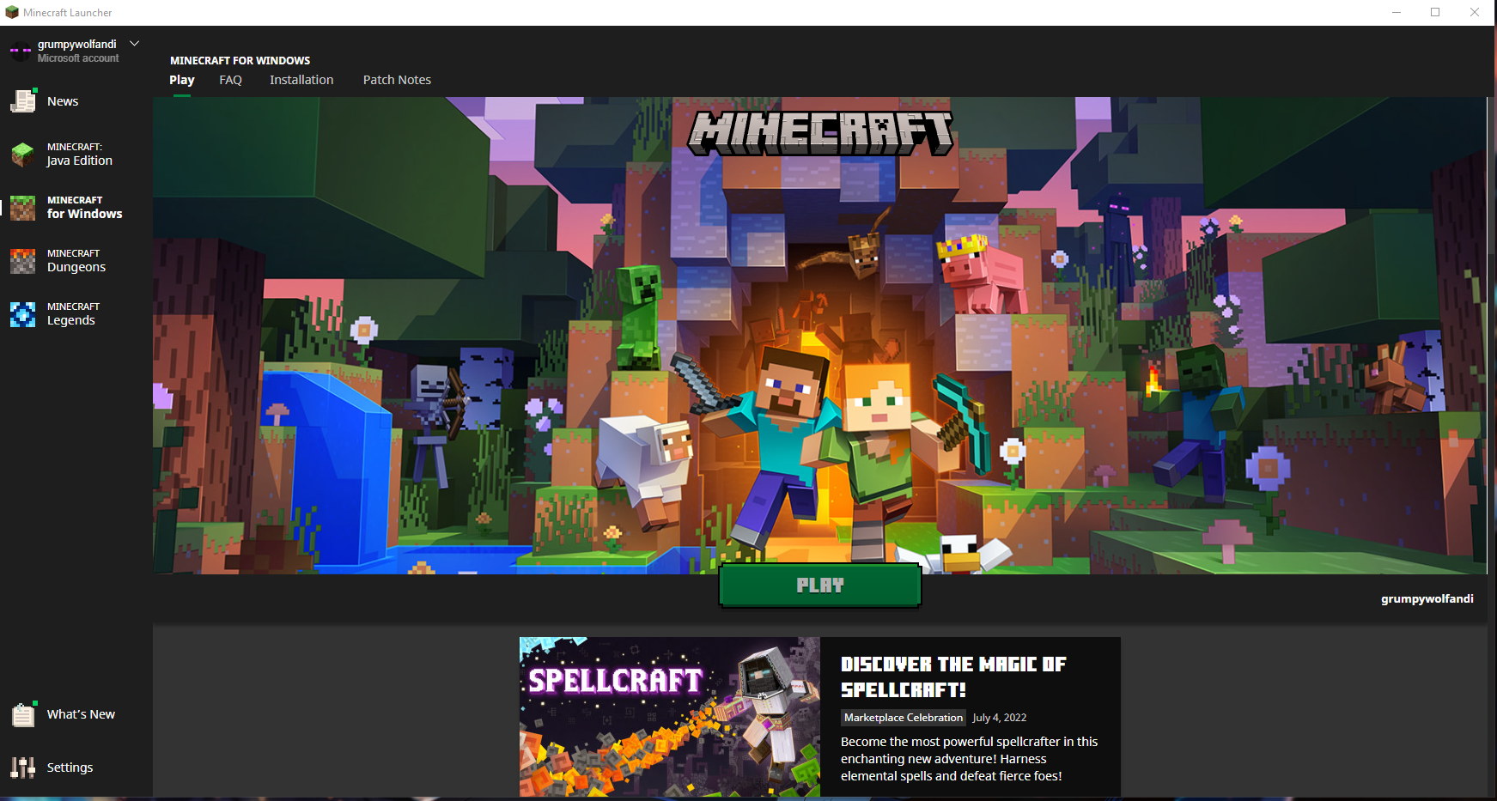1497x801 pixels.
Task: Maximize the Minecraft Launcher window
Action: pyautogui.click(x=1435, y=13)
